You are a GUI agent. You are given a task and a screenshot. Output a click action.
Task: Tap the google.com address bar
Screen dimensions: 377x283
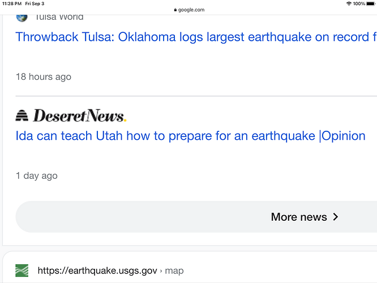[189, 10]
